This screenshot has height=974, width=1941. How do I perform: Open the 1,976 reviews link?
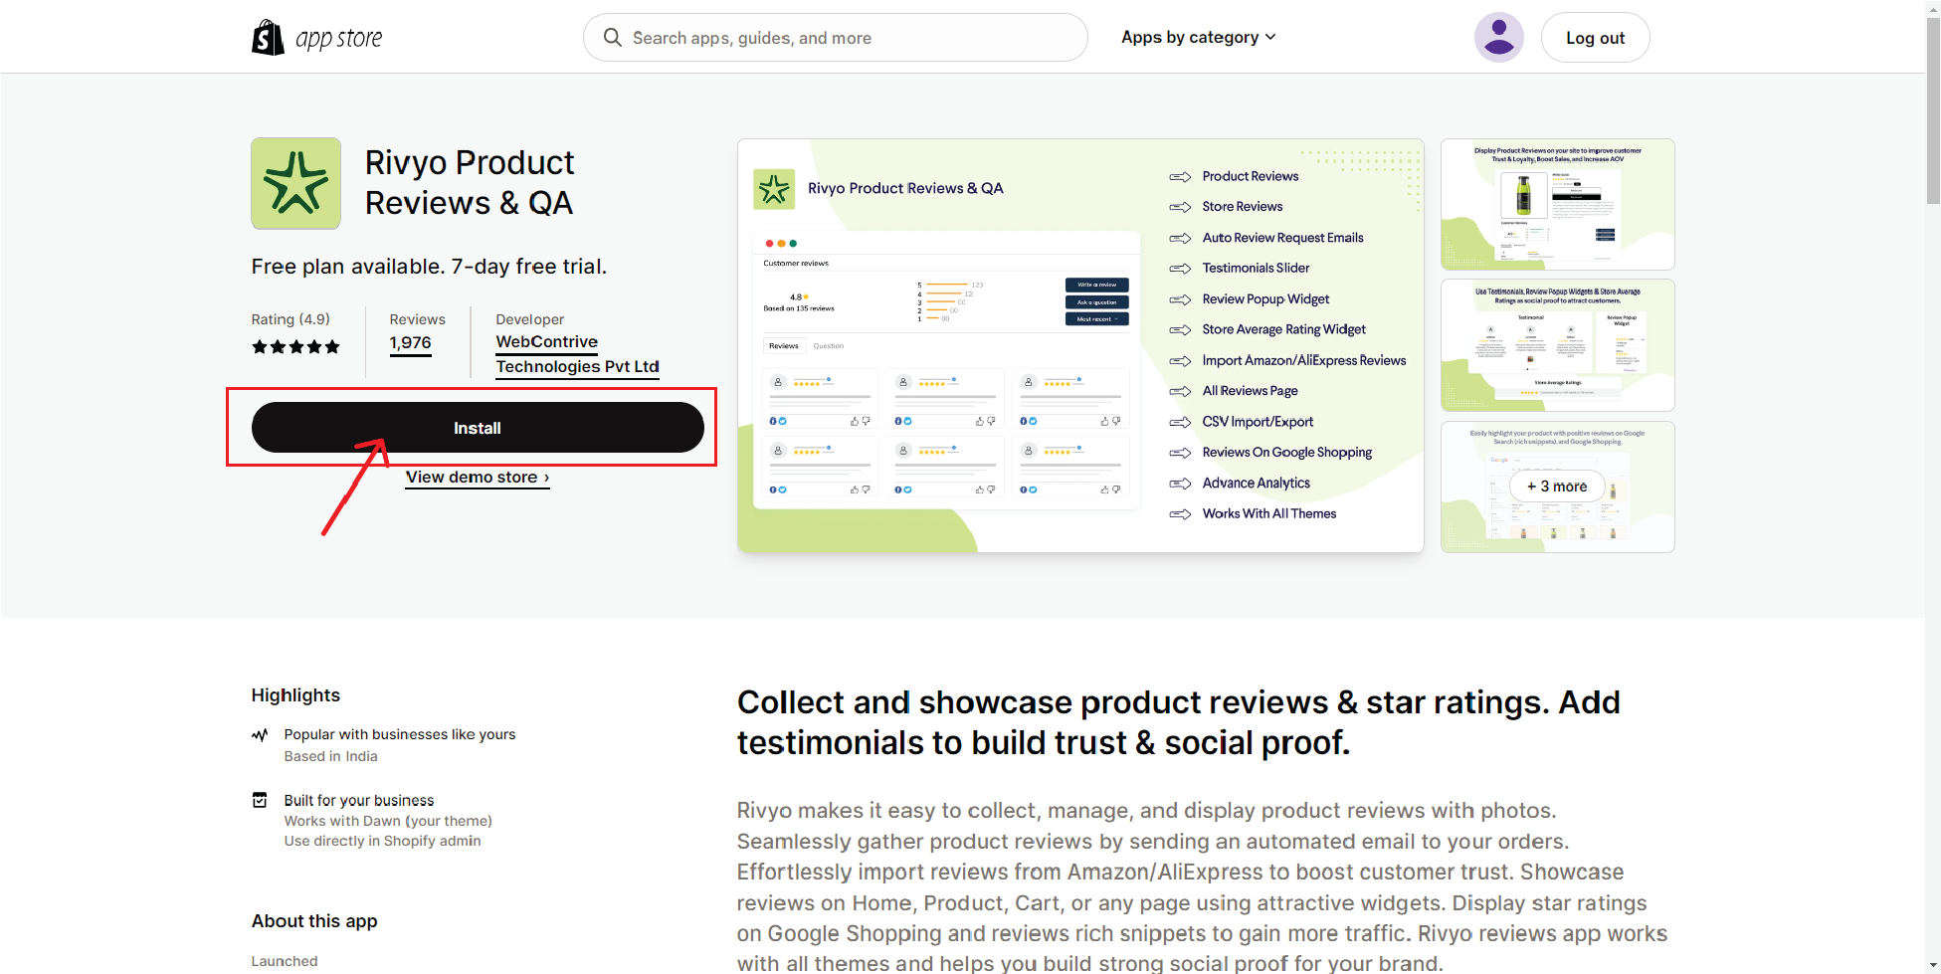click(410, 343)
